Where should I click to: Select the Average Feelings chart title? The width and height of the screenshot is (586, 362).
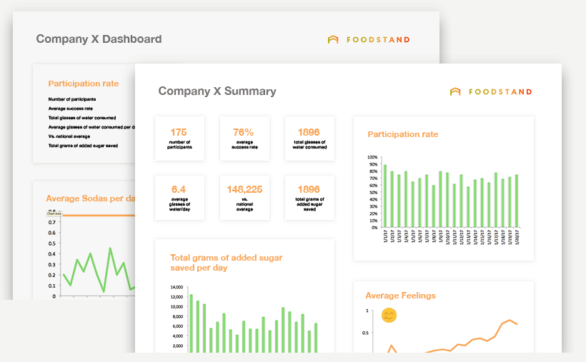click(x=400, y=296)
